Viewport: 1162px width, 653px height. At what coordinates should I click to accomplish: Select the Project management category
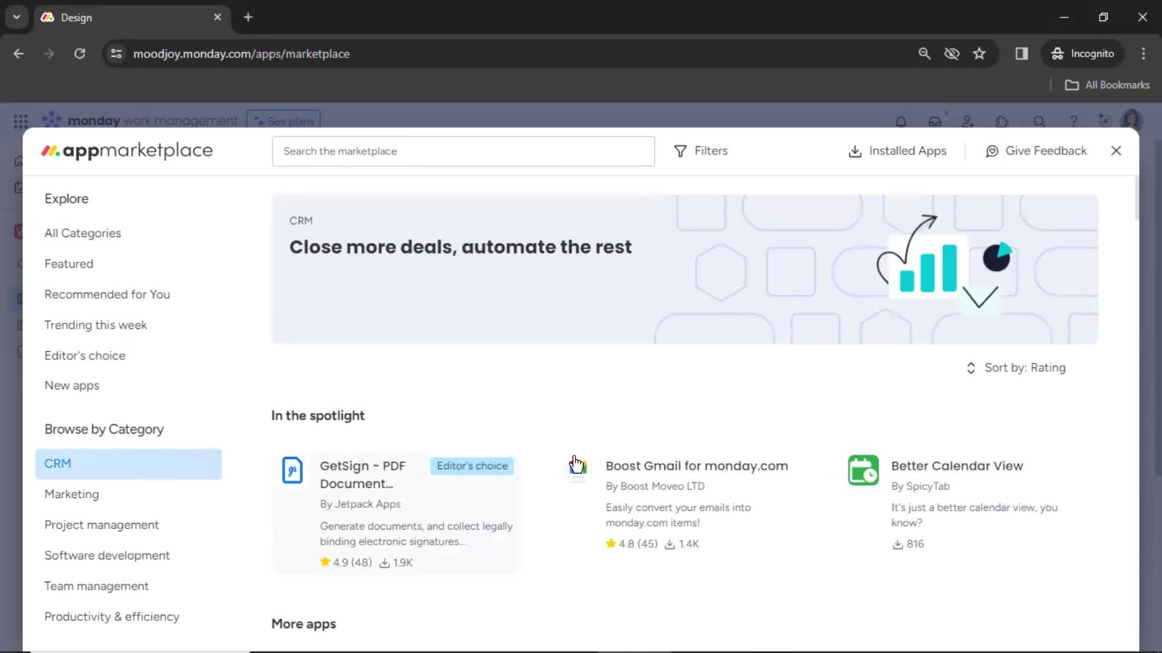101,525
